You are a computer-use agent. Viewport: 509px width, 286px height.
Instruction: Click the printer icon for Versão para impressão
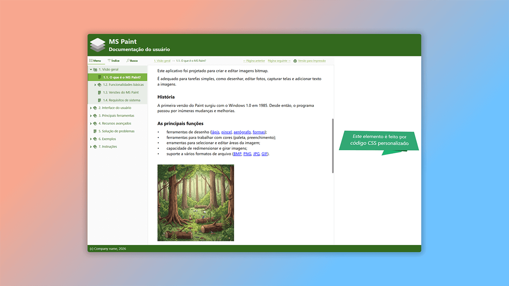295,61
